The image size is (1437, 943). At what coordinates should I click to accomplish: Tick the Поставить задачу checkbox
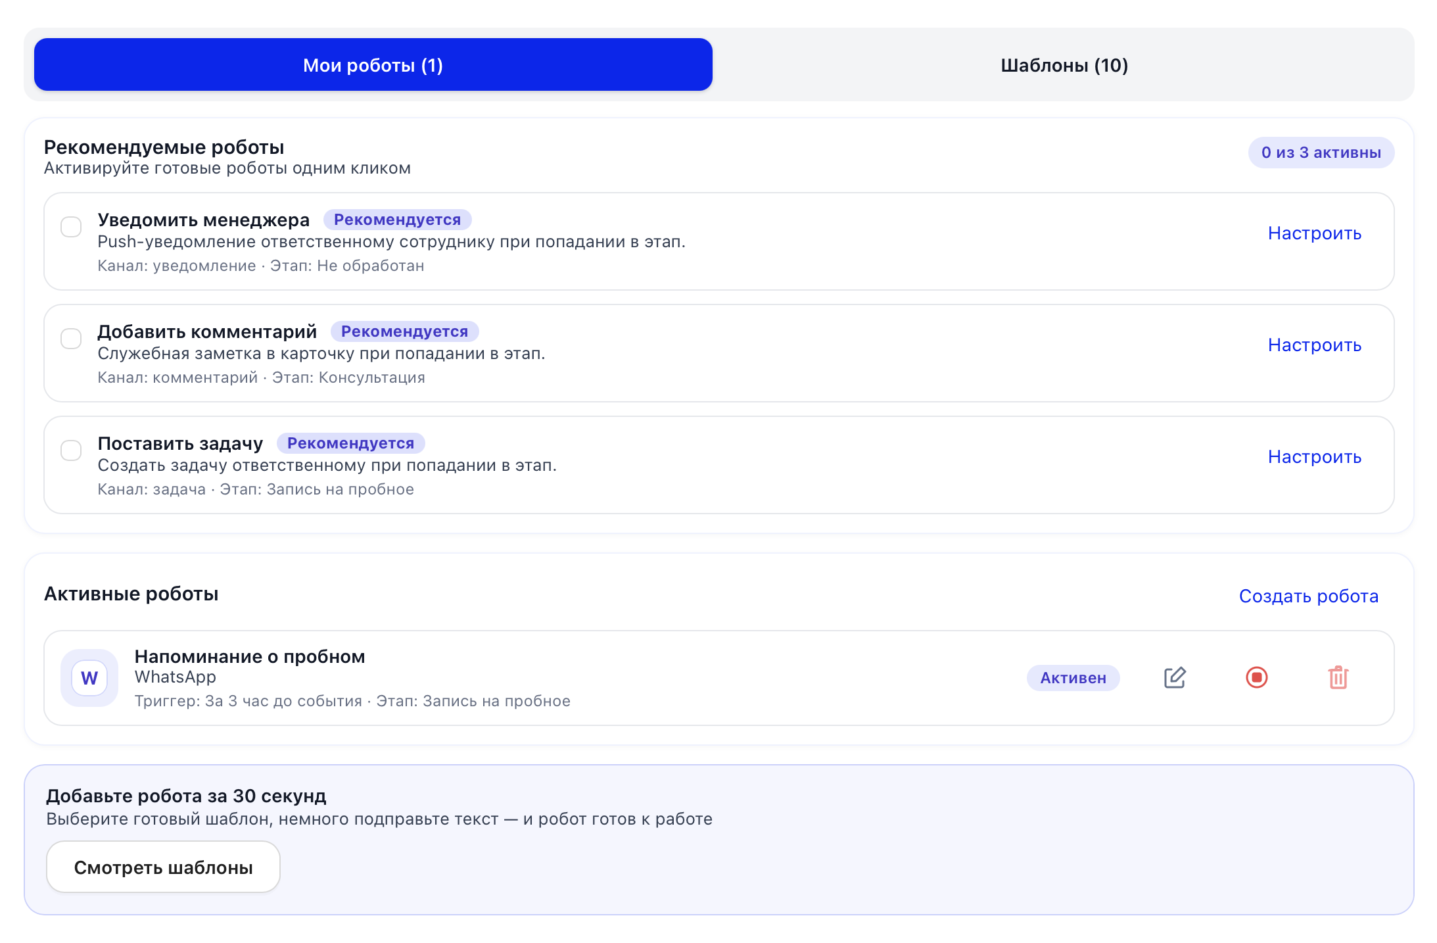click(71, 450)
